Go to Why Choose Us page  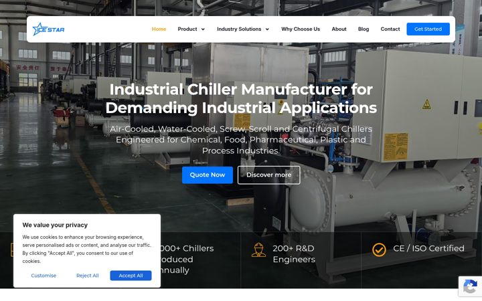tap(301, 29)
